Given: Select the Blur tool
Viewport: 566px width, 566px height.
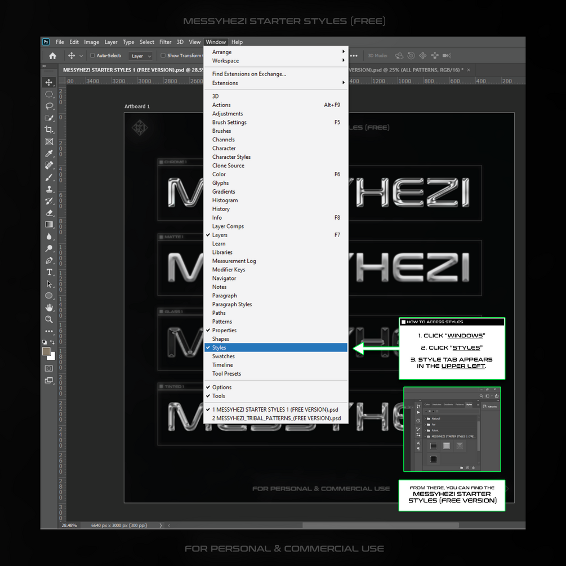Looking at the screenshot, I should pyautogui.click(x=49, y=237).
